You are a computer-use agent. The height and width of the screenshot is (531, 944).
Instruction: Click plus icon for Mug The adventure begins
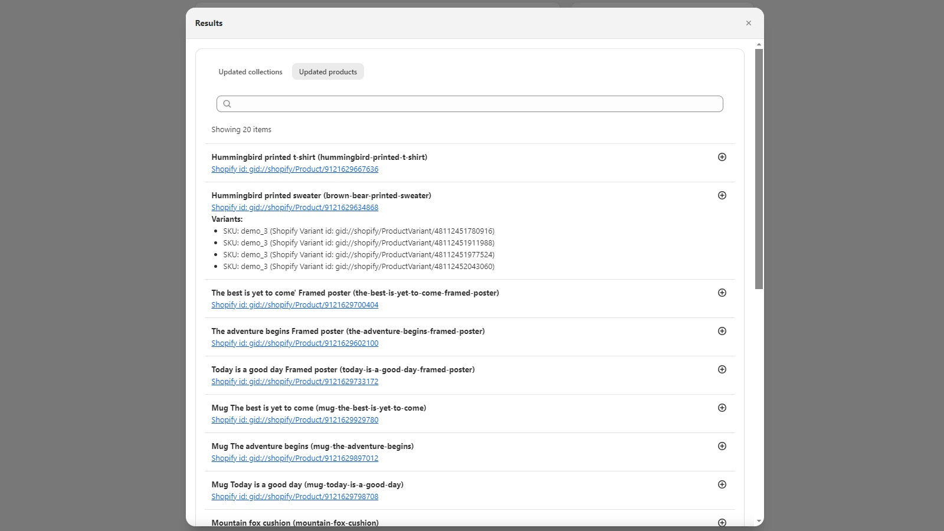click(x=722, y=446)
